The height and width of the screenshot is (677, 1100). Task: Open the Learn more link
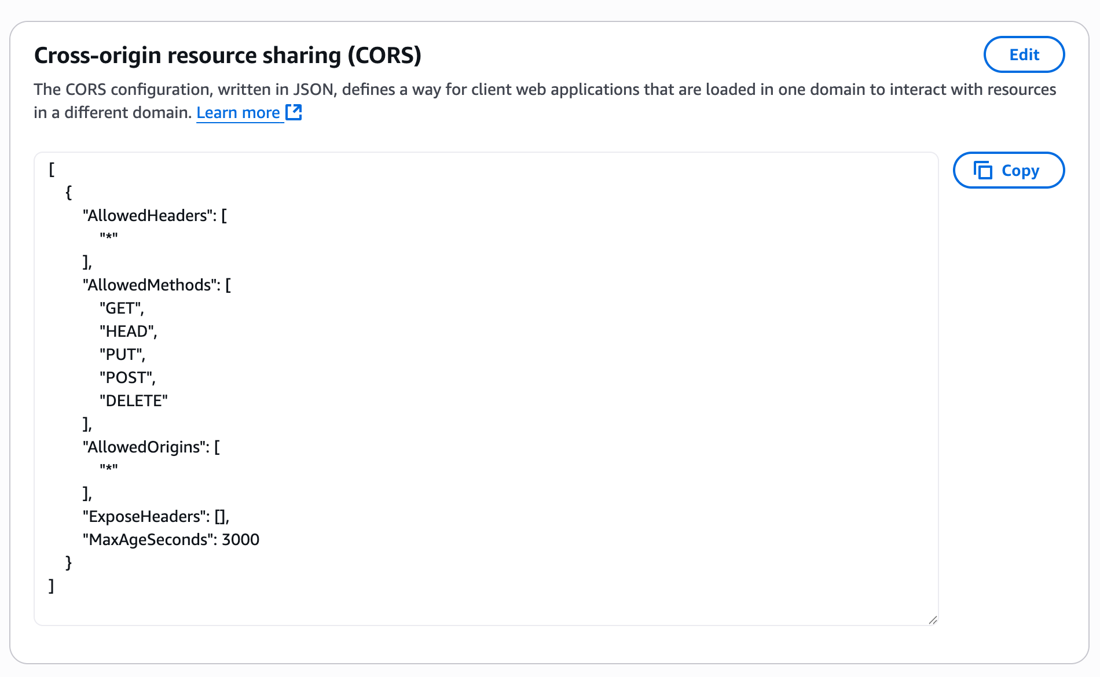[x=238, y=112]
